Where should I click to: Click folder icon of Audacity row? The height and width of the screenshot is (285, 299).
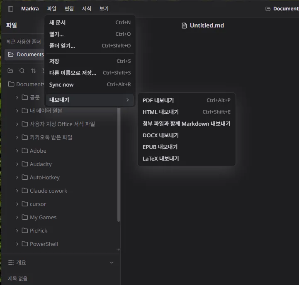(x=25, y=164)
